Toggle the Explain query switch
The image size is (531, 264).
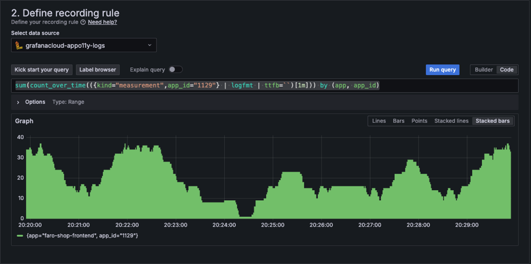pos(175,70)
